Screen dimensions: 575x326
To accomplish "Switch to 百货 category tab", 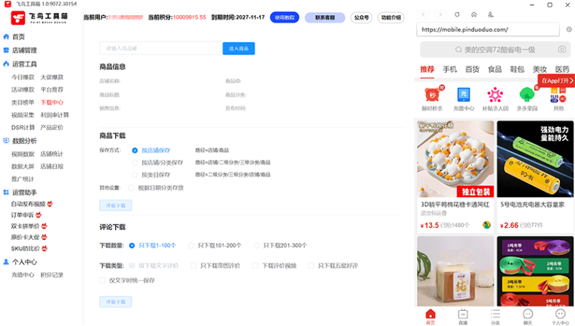I will [x=472, y=70].
